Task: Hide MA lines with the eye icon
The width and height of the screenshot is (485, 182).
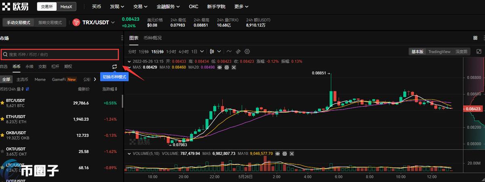Action: [x=220, y=67]
